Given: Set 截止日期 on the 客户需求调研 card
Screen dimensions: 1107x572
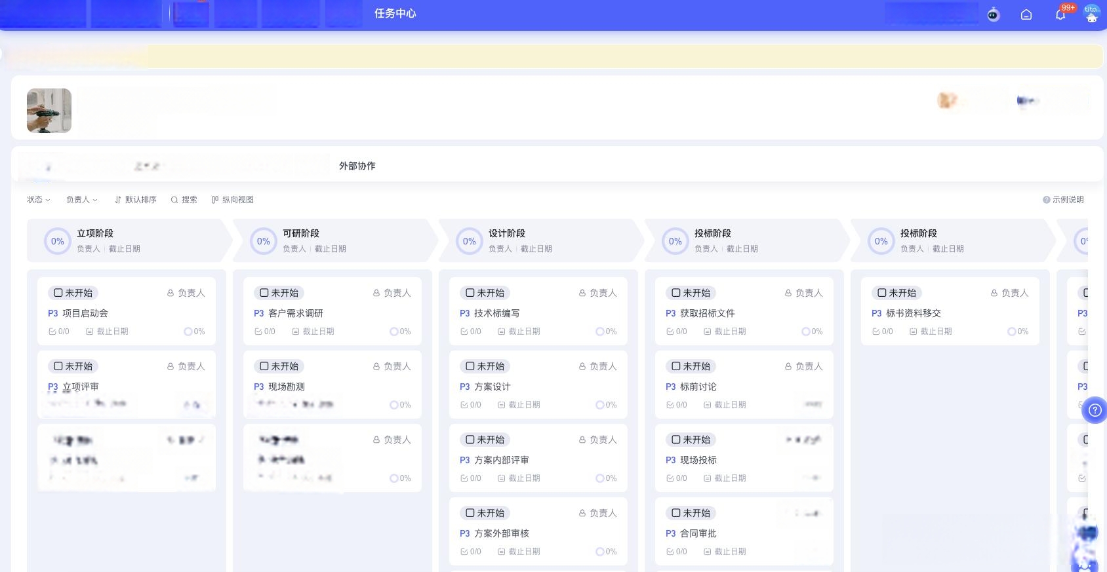Looking at the screenshot, I should click(x=313, y=332).
